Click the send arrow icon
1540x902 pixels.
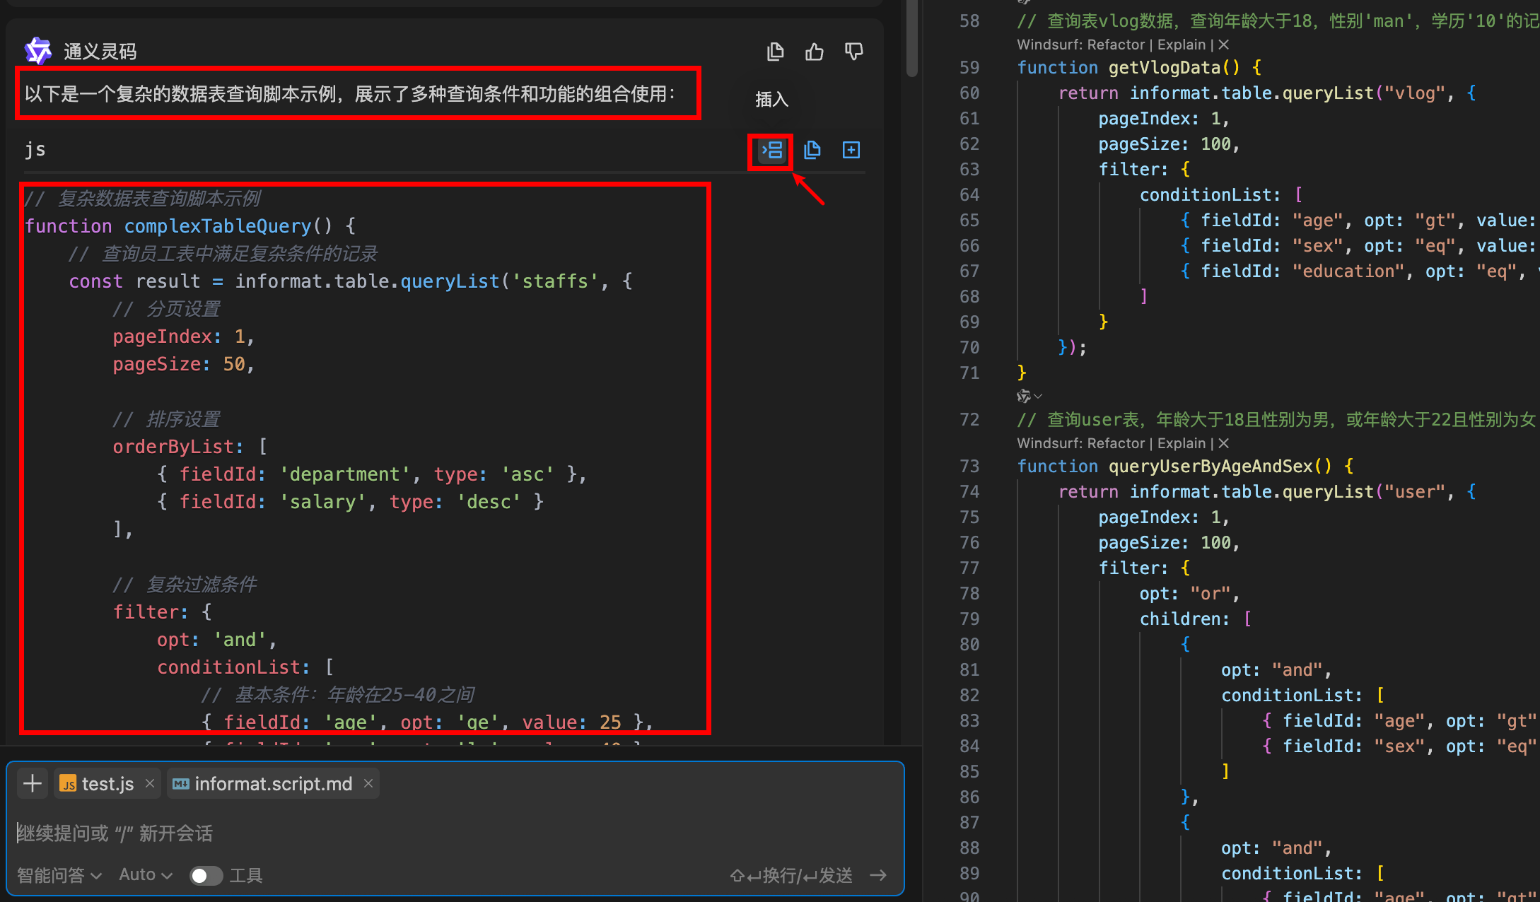point(878,876)
